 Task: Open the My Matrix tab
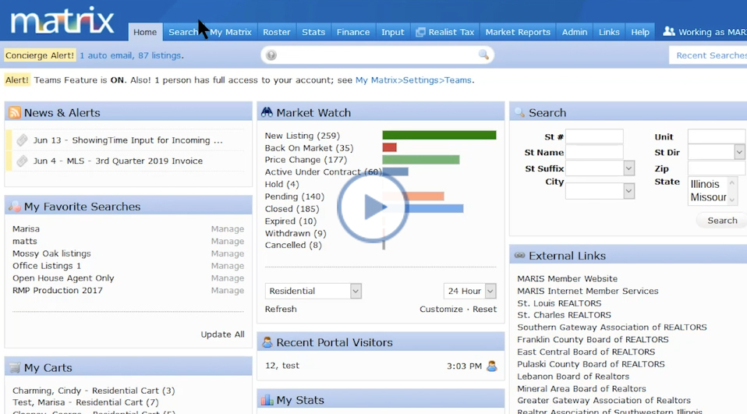(x=231, y=32)
